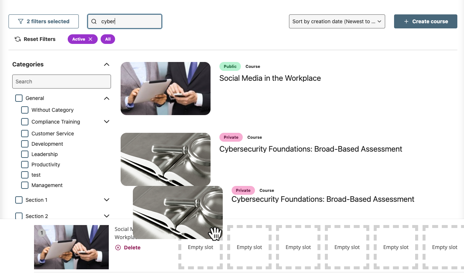This screenshot has height=273, width=464.
Task: Click the magnifier icon in search field
Action: [x=94, y=21]
